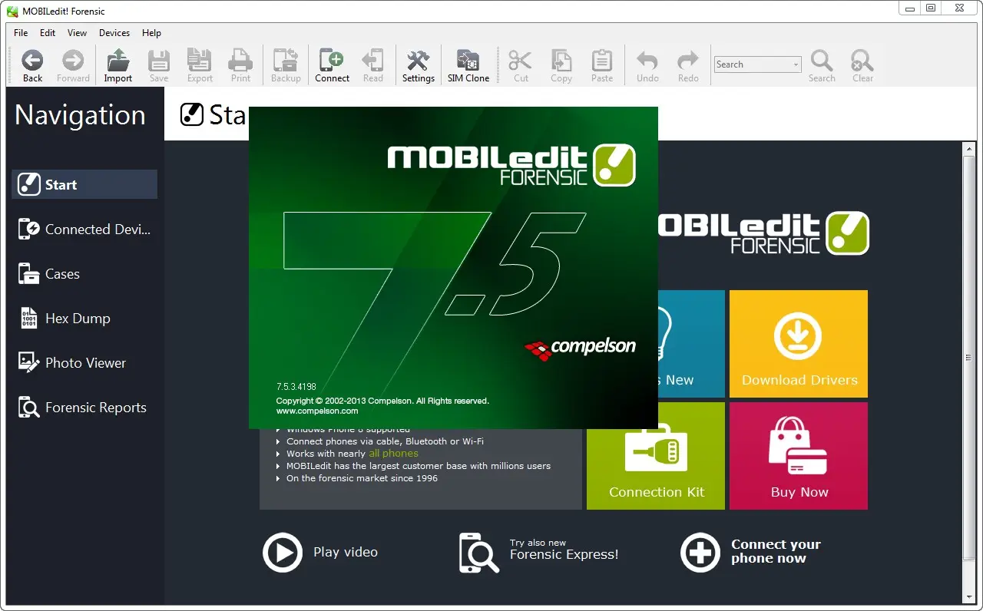This screenshot has width=983, height=611.
Task: Launch the SIM Clone tool
Action: [x=468, y=66]
